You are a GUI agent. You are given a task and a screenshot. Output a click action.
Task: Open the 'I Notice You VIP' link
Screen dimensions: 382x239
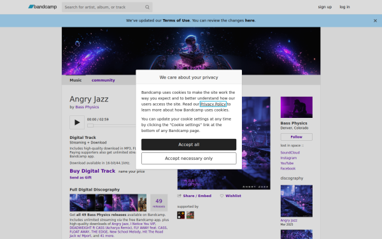143,224
